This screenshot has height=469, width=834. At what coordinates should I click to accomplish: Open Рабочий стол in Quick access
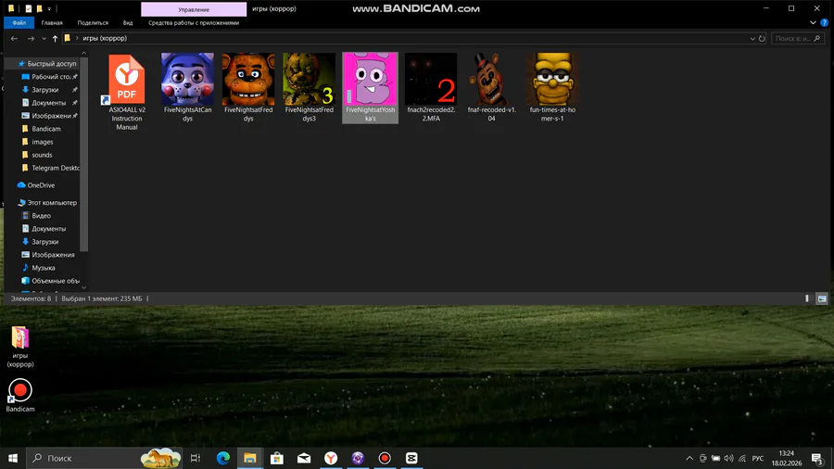click(48, 77)
